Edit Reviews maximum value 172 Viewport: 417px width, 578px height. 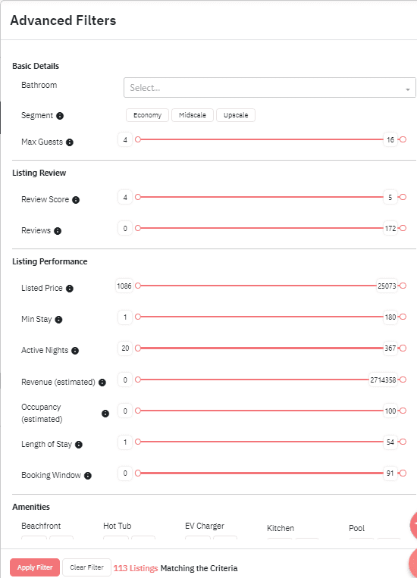(x=390, y=229)
